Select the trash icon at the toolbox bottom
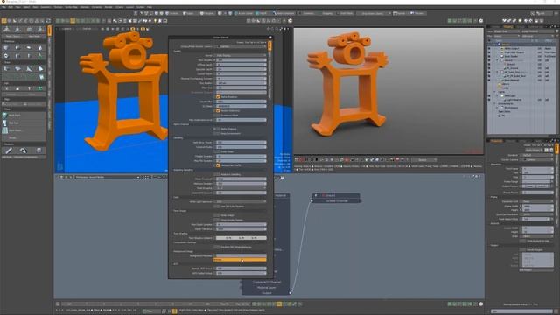 pos(38,150)
